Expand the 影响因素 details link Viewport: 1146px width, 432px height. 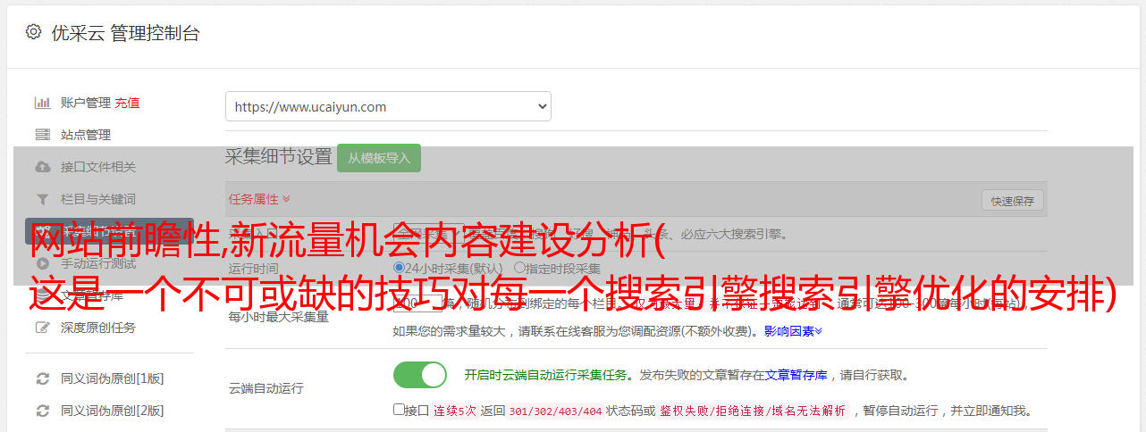793,331
